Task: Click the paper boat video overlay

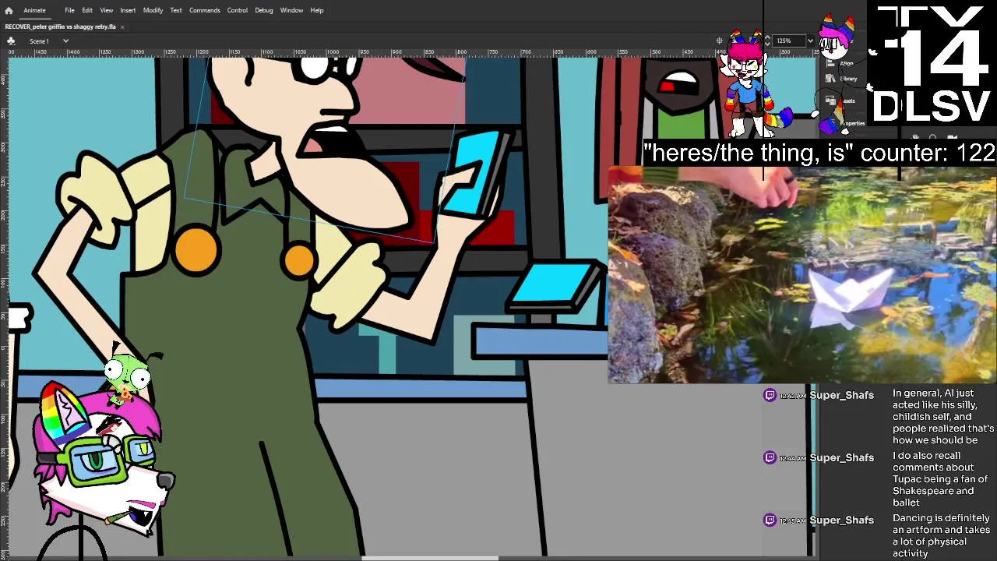Action: pos(802,274)
